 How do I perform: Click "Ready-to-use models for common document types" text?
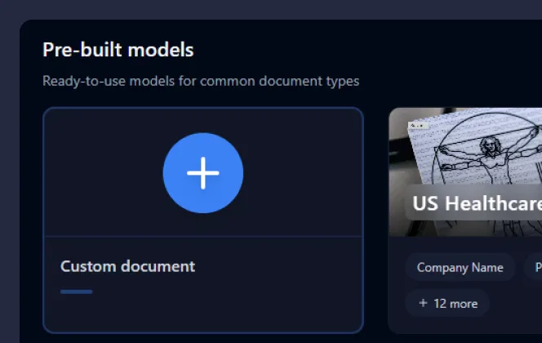[x=201, y=81]
